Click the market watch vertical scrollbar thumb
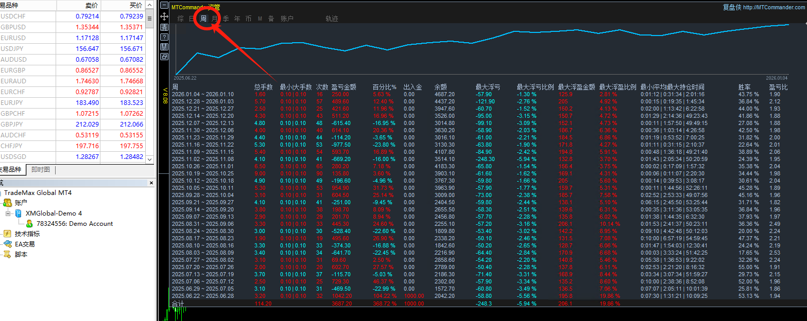Viewport: 807px width, 321px height. 150,19
